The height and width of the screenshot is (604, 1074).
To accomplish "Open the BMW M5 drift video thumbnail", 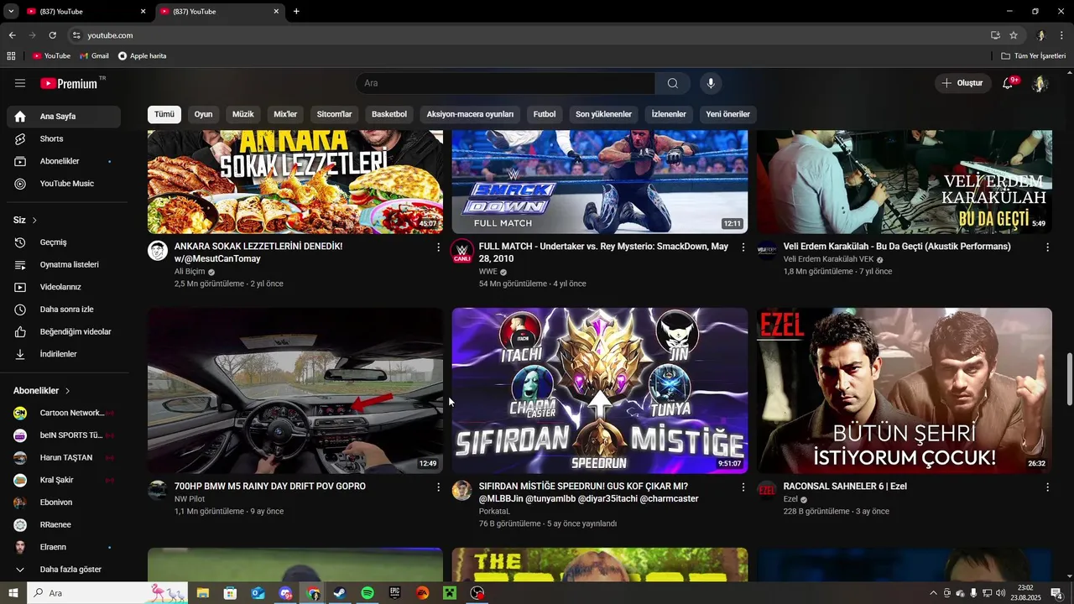I will point(295,391).
